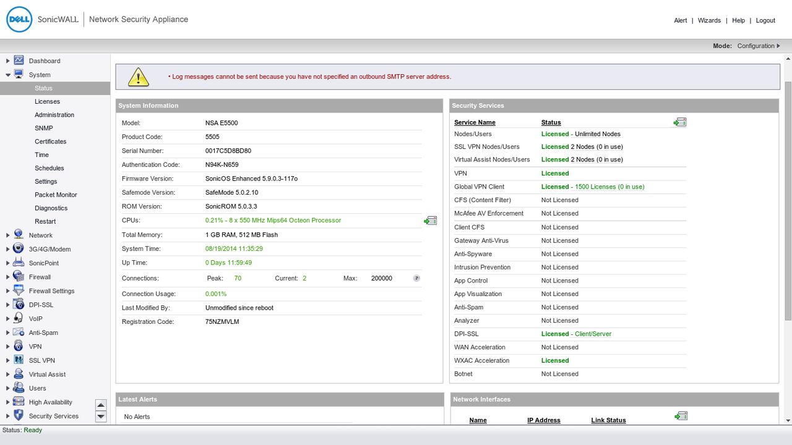Click the yellow warning triangle icon
This screenshot has width=792, height=445.
(139, 77)
